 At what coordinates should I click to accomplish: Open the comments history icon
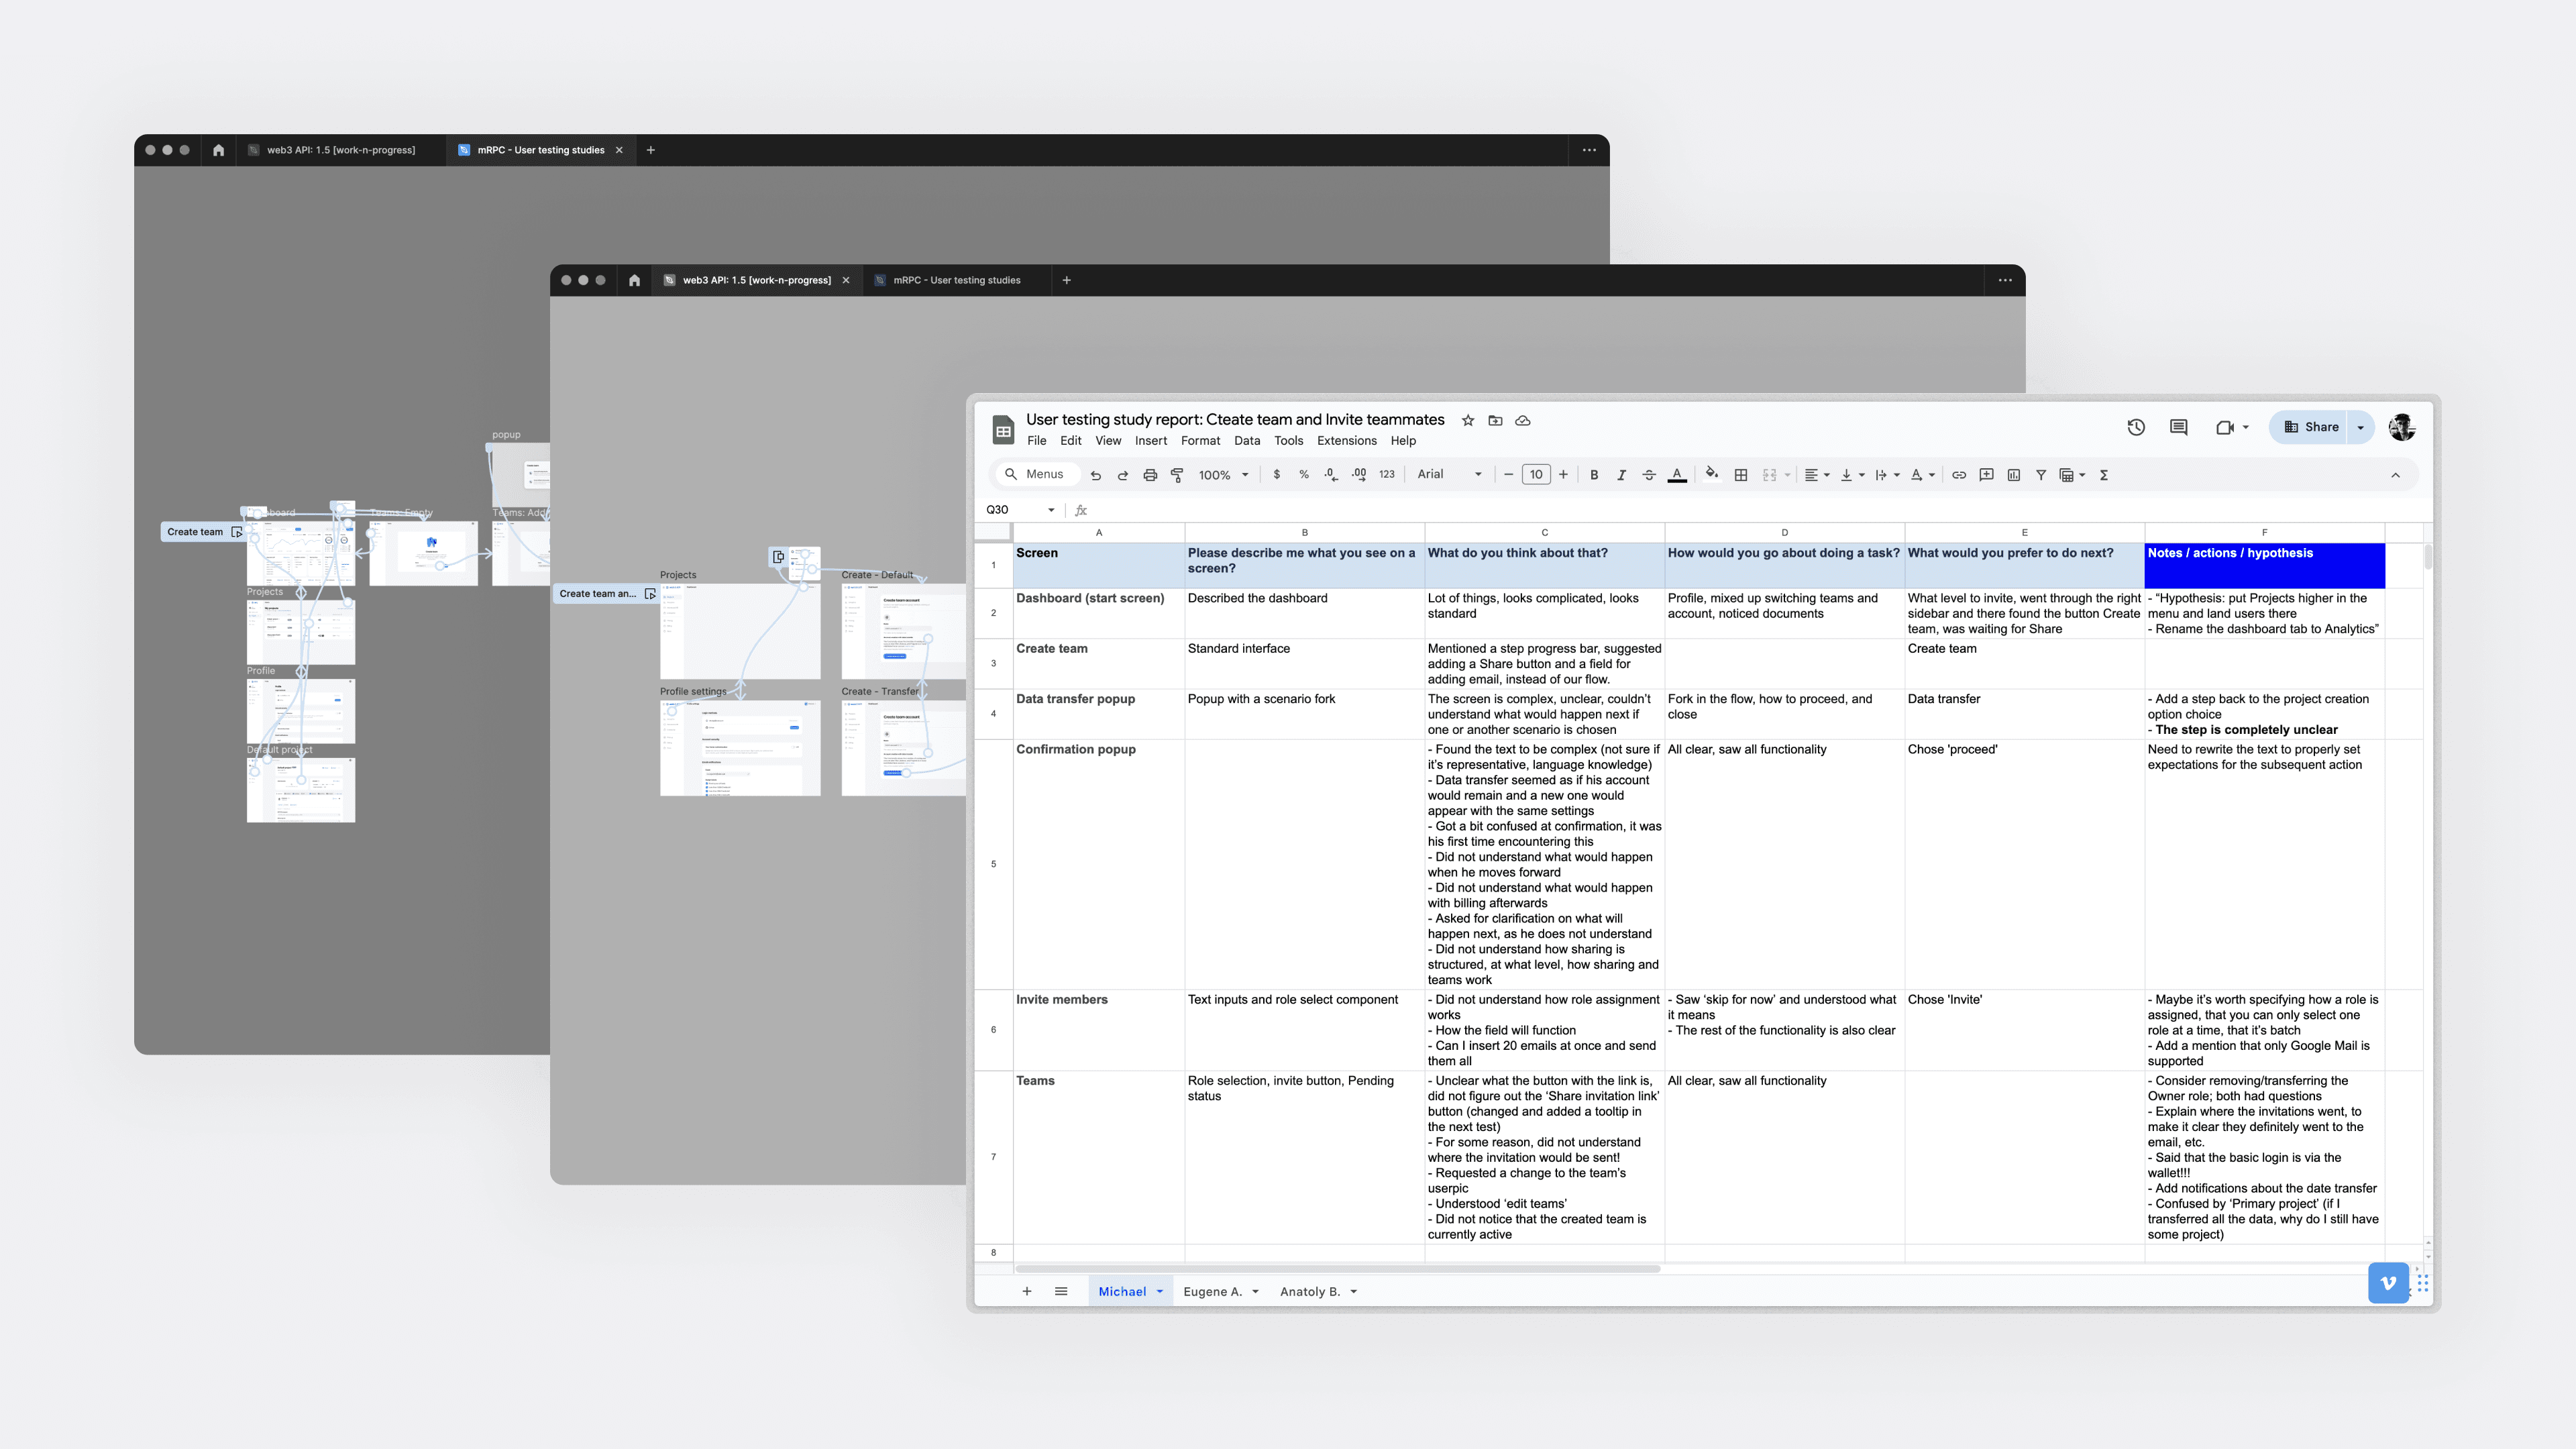2178,427
